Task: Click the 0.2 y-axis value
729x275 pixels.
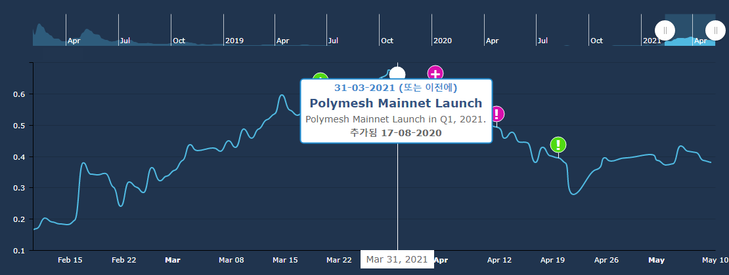Action: click(x=18, y=219)
